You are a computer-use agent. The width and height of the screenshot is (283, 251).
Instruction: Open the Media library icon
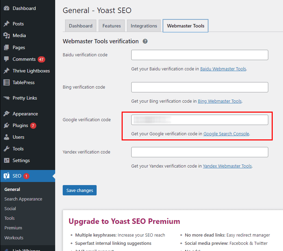tap(6, 35)
